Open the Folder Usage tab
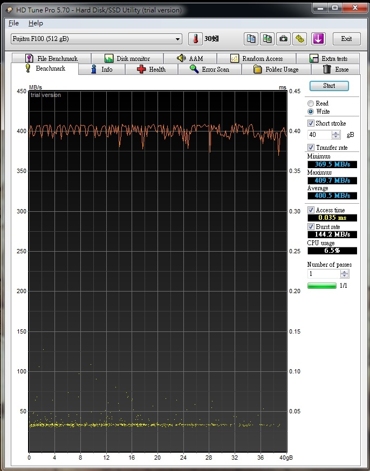The image size is (370, 471). coord(276,70)
